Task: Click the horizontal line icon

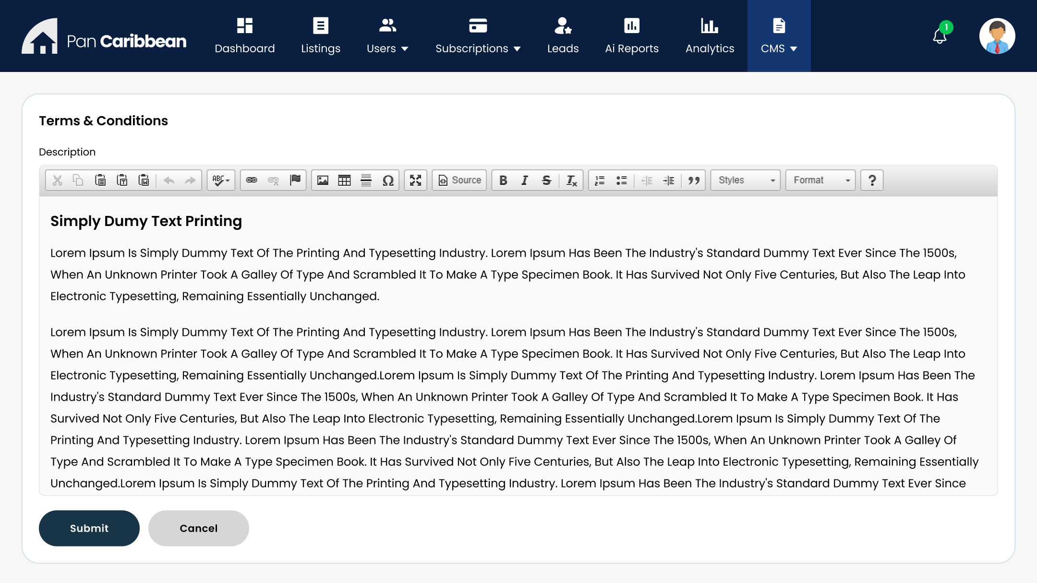Action: click(x=366, y=180)
